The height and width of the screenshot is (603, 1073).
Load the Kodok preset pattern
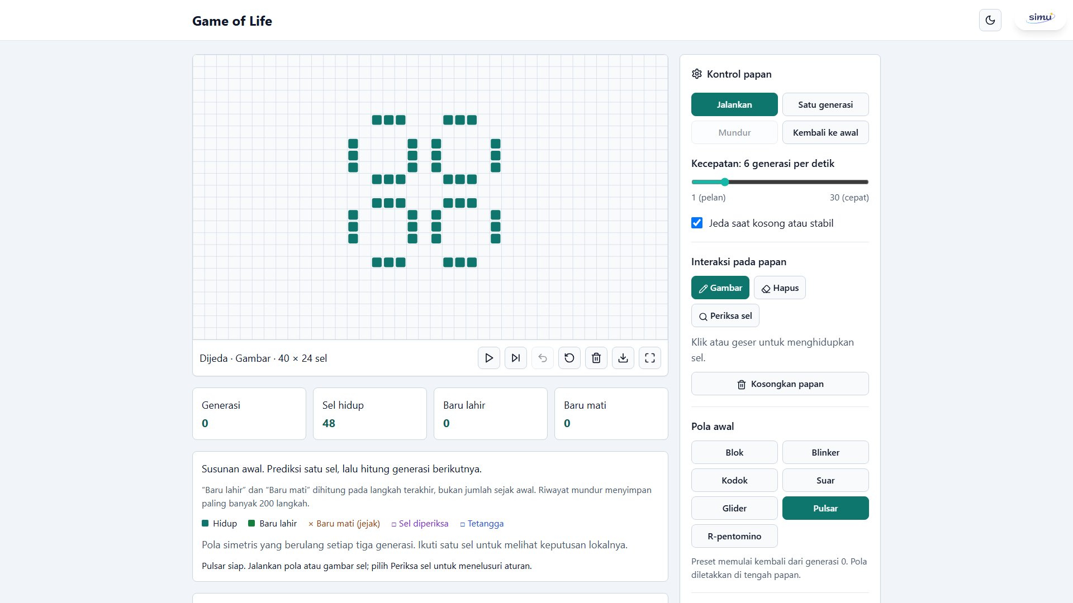(734, 480)
